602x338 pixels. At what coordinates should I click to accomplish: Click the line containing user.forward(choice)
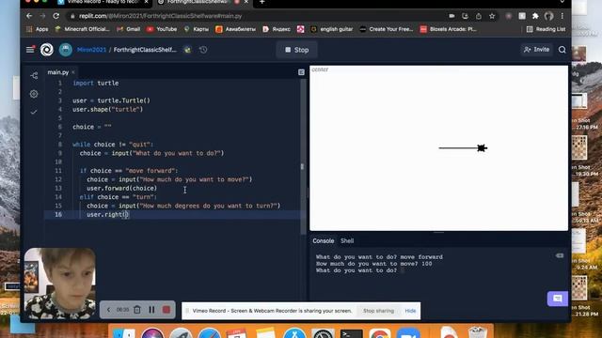(121, 188)
